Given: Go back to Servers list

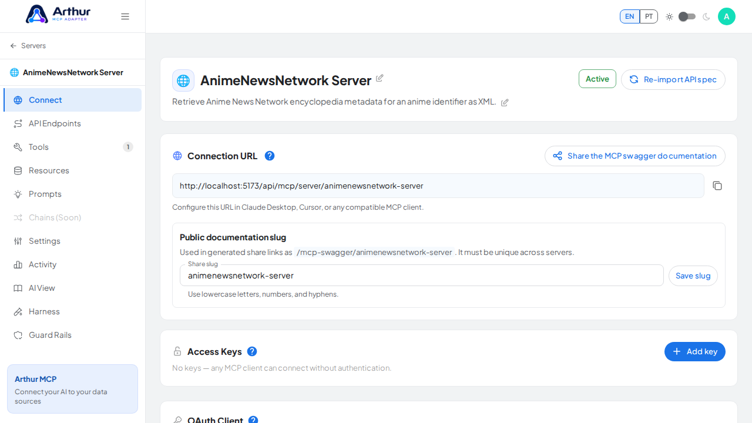Looking at the screenshot, I should [x=28, y=46].
